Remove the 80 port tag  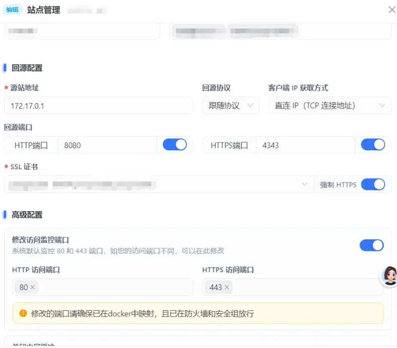(x=32, y=288)
